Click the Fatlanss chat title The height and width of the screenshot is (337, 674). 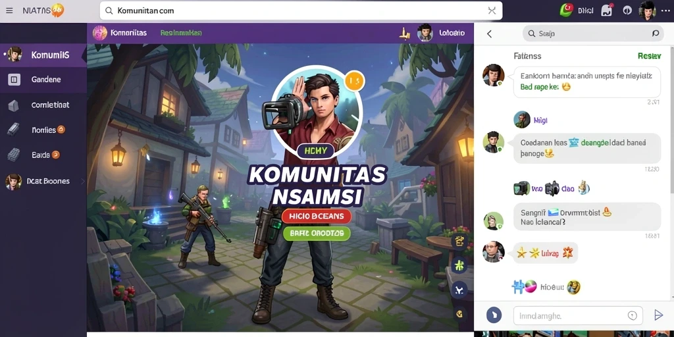(527, 56)
